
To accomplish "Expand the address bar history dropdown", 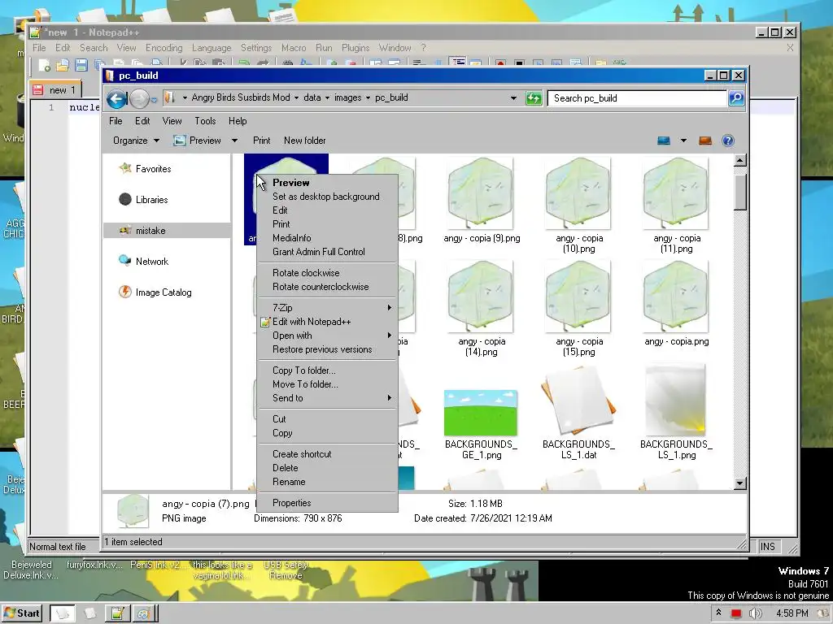I will (513, 98).
